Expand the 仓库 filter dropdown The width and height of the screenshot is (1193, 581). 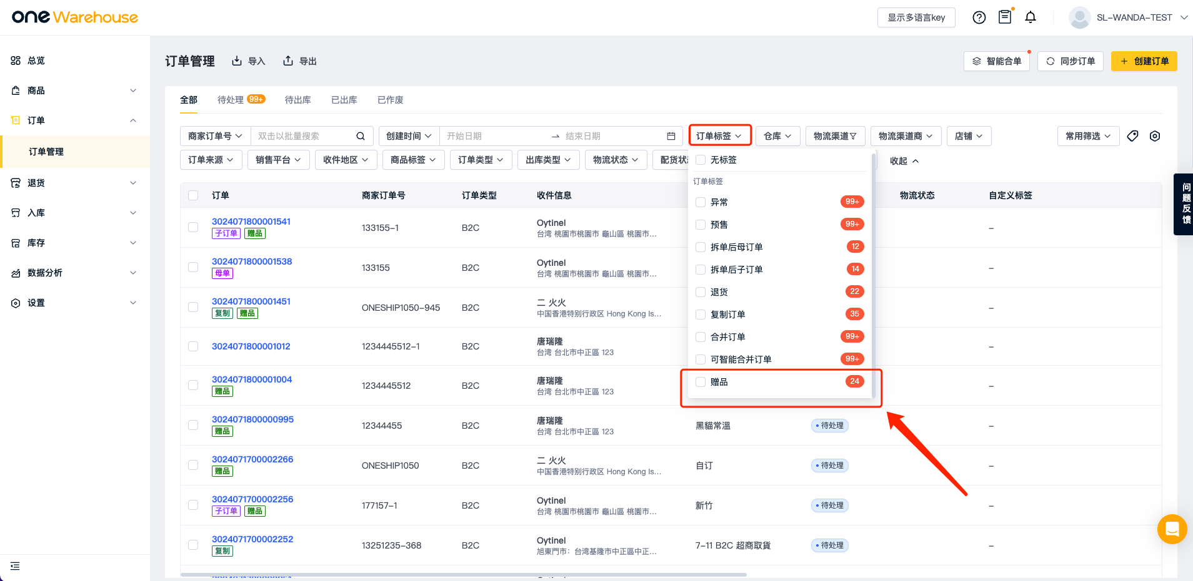(777, 136)
